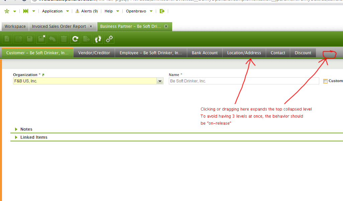Open the Application menu
343x201 pixels.
coord(52,11)
